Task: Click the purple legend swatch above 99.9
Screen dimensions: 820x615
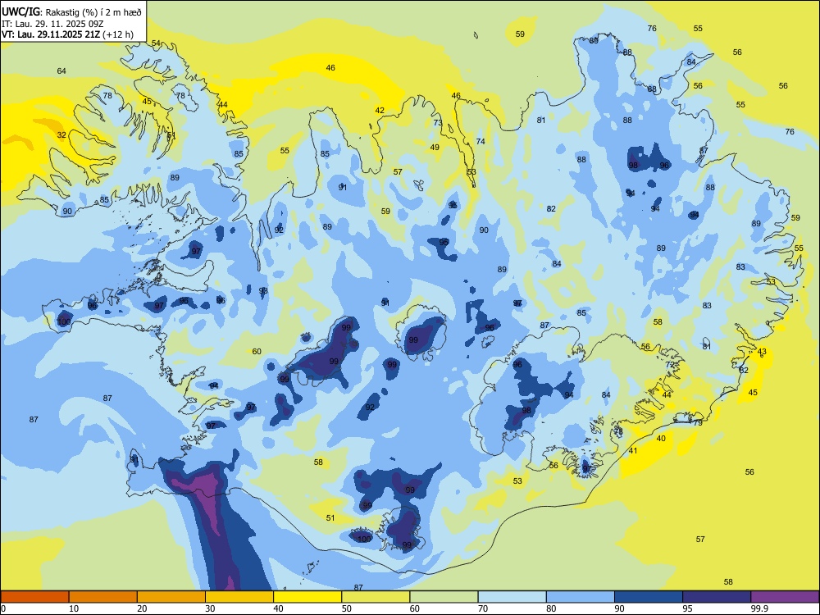Action: click(x=785, y=597)
